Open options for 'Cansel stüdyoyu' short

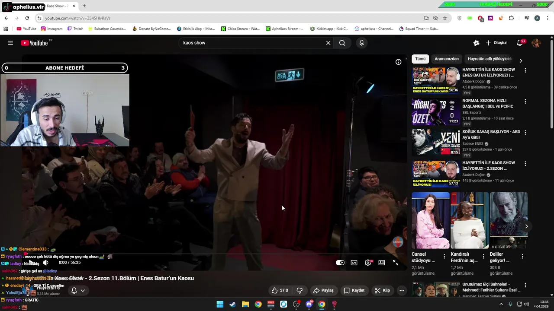tap(444, 256)
